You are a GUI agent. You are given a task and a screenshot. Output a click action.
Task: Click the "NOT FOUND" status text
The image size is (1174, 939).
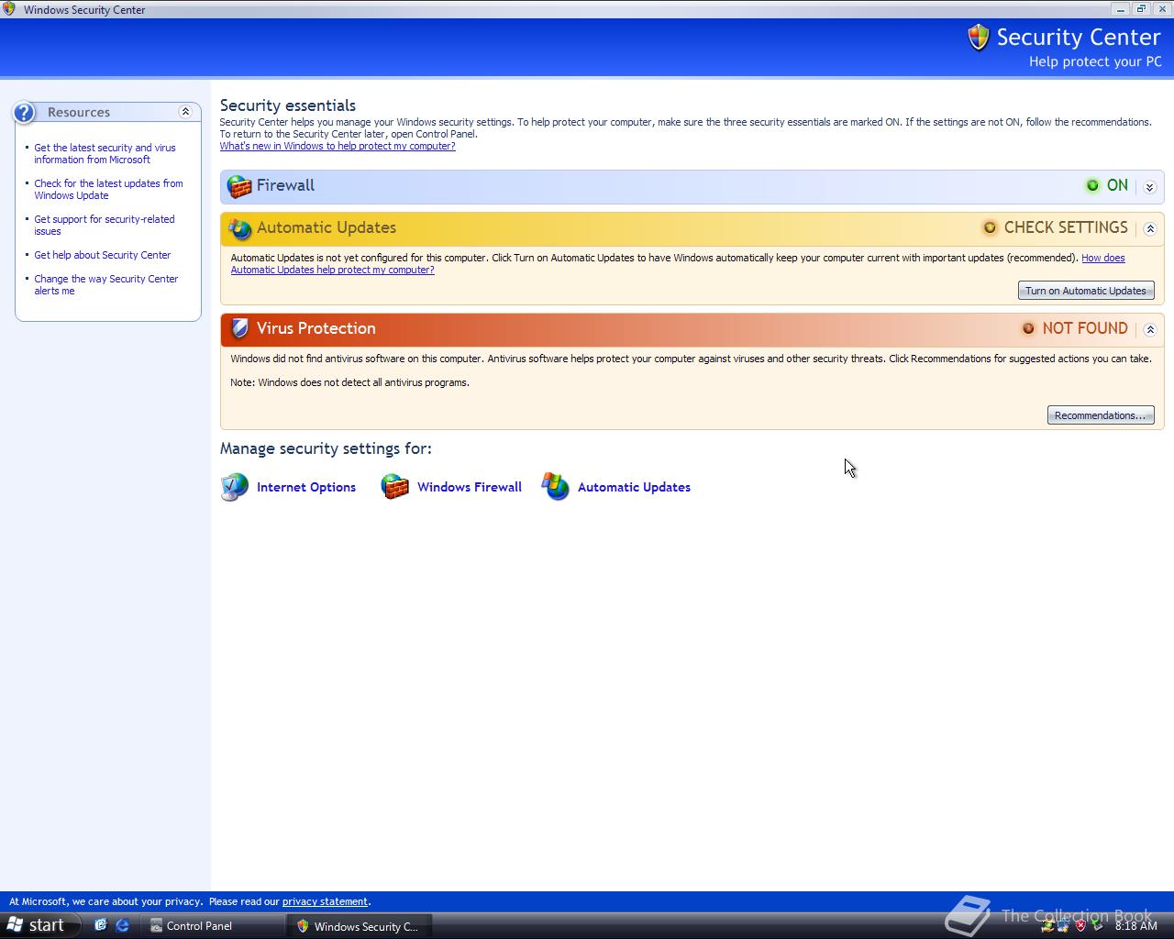pyautogui.click(x=1085, y=328)
